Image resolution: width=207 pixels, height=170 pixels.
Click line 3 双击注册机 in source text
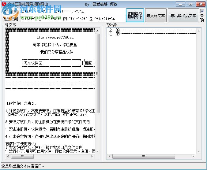click(x=50, y=129)
